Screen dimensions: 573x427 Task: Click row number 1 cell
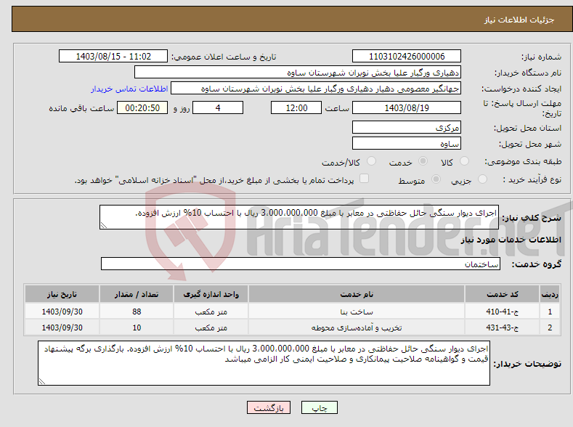pyautogui.click(x=550, y=312)
